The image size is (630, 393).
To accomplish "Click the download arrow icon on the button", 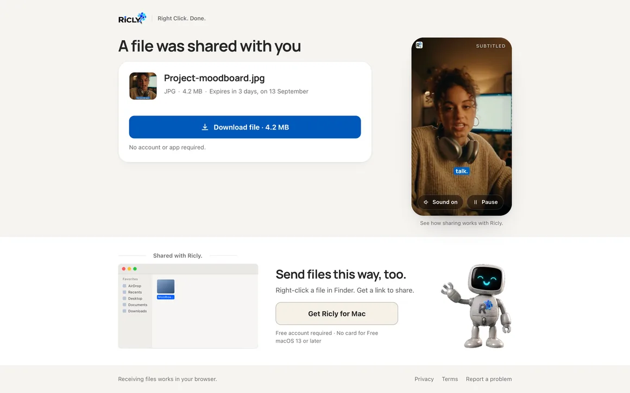I will (205, 127).
